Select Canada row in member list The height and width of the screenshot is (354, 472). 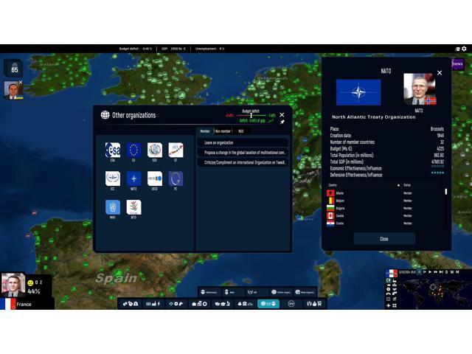click(x=383, y=216)
